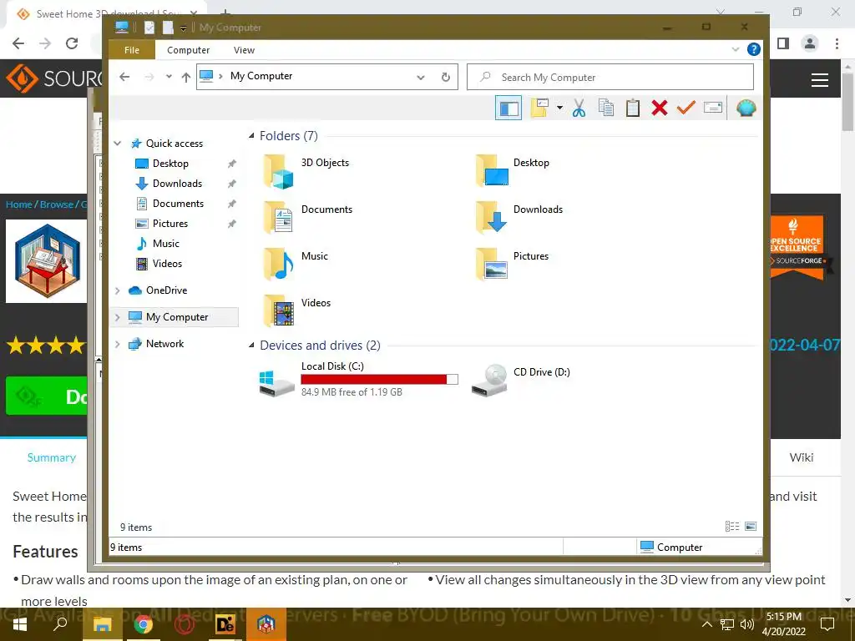Viewport: 855px width, 641px height.
Task: Open the File tab
Action: (x=132, y=49)
